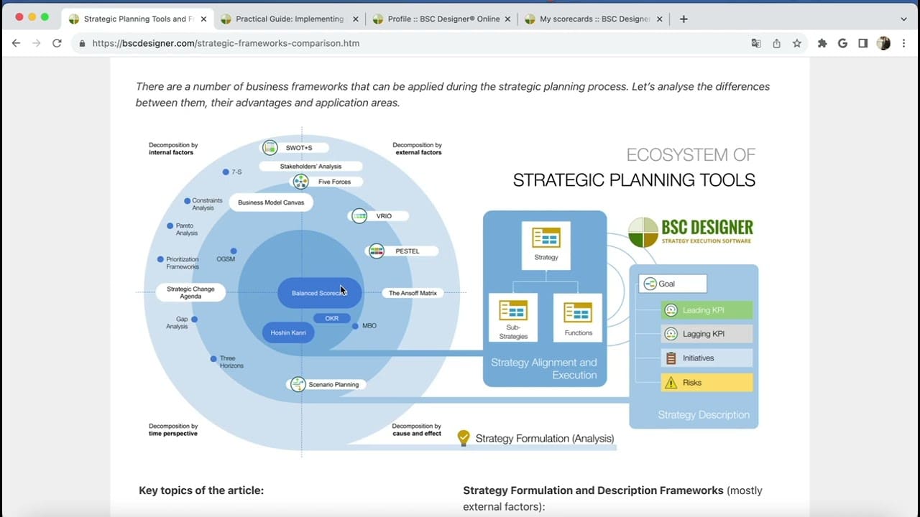Open a new tab with the plus button
920x517 pixels.
[x=684, y=19]
